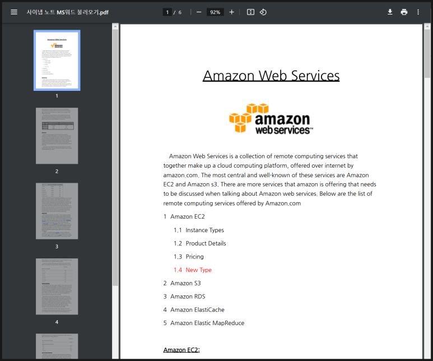Edit the current page number field

click(x=167, y=12)
